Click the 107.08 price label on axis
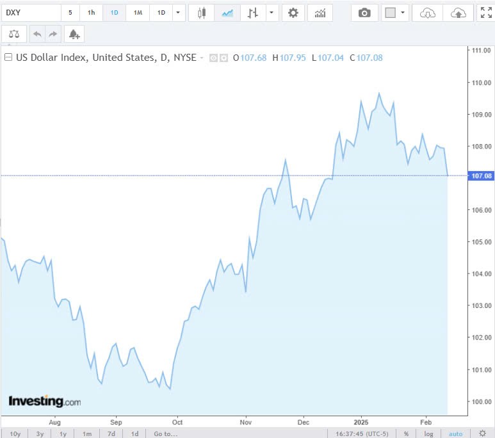This screenshot has width=495, height=438. 481,176
